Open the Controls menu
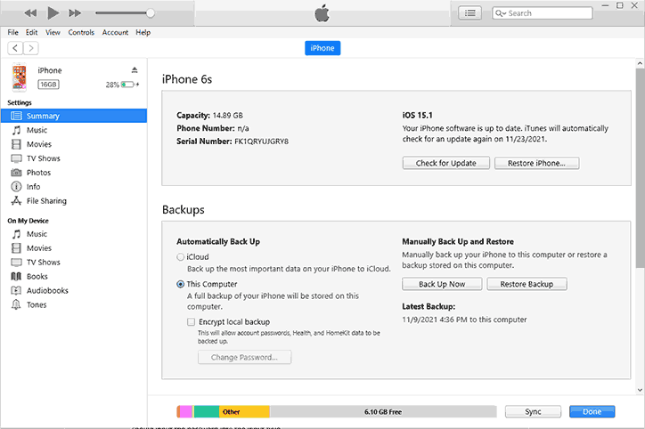 81,32
